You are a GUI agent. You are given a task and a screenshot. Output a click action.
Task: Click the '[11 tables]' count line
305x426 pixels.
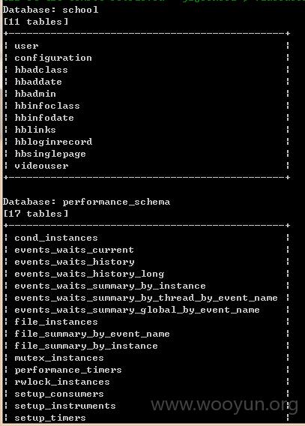(x=35, y=22)
